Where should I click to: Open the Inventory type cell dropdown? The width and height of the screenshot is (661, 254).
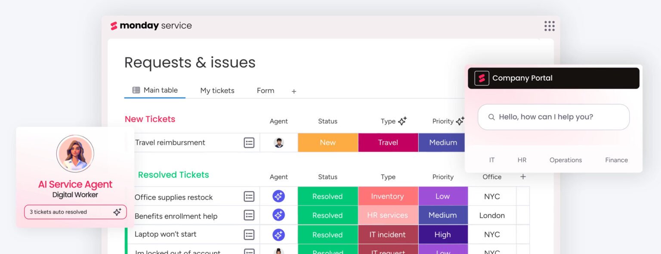pos(388,196)
